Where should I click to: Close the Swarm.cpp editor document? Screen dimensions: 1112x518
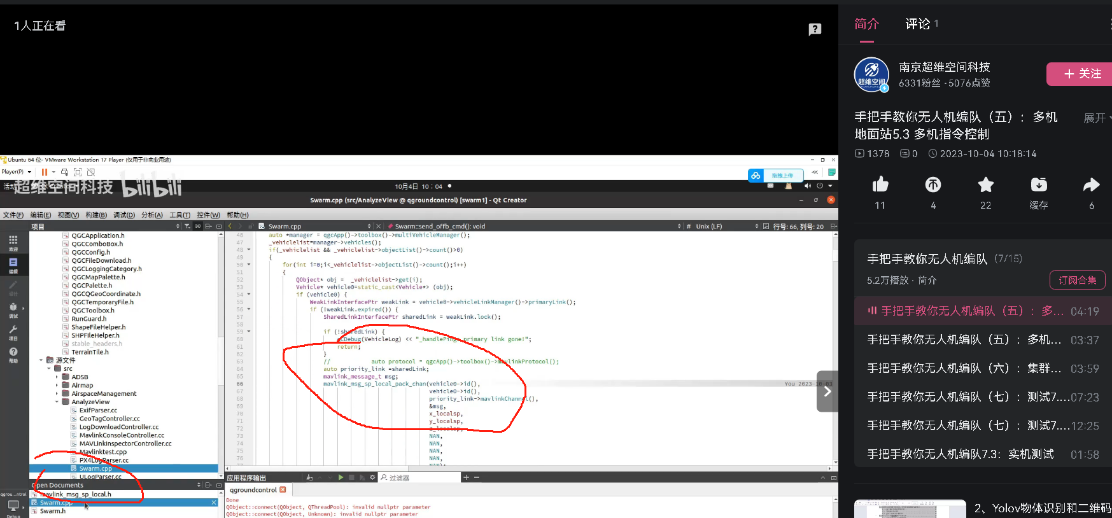[379, 226]
